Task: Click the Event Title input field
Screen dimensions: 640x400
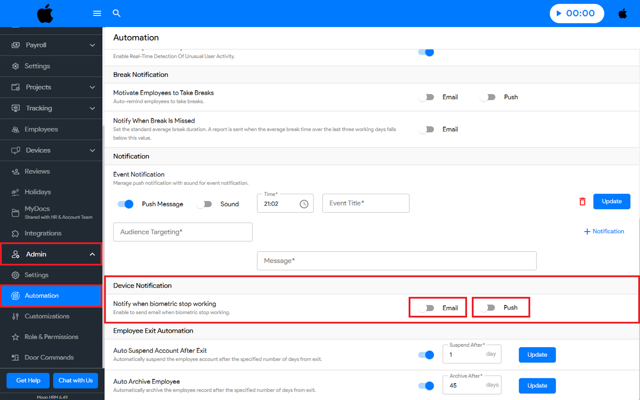Action: point(365,203)
